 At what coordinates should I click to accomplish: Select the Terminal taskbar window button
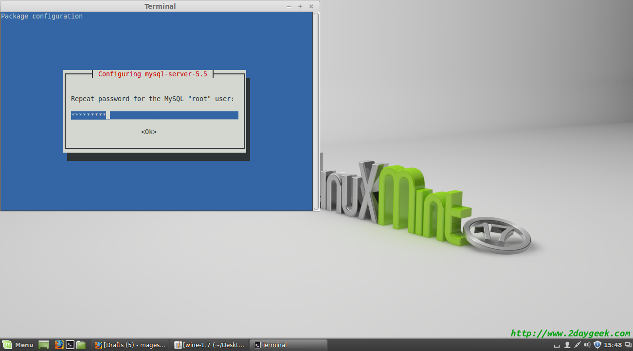tap(288, 345)
